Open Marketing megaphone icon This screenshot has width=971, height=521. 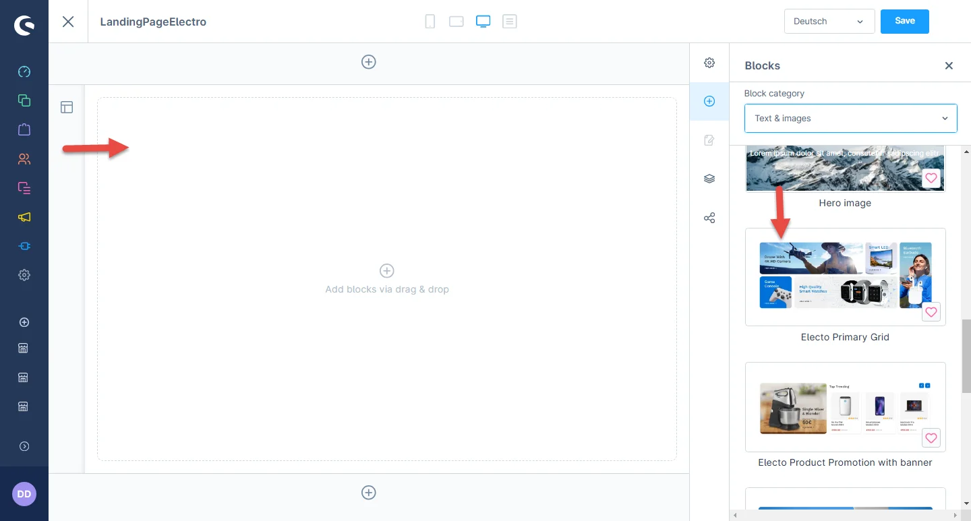tap(24, 217)
